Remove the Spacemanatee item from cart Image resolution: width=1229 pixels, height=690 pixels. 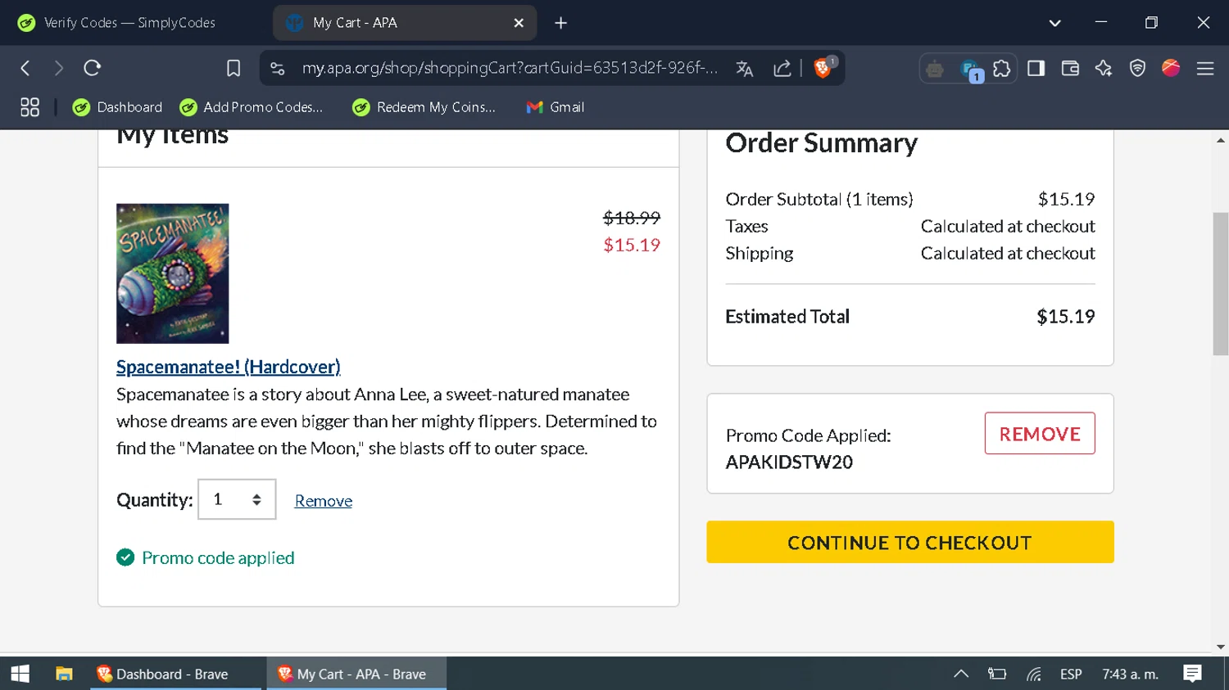[324, 501]
